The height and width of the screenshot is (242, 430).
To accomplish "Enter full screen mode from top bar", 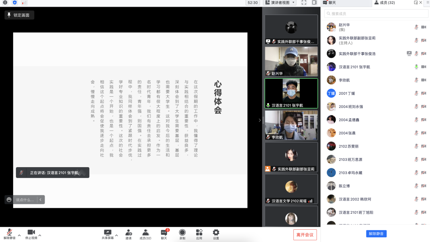I will click(304, 3).
